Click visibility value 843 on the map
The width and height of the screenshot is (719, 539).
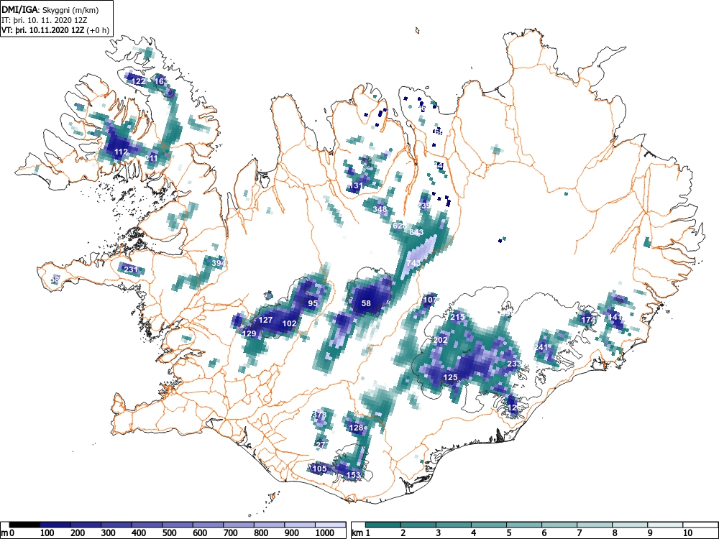(416, 232)
